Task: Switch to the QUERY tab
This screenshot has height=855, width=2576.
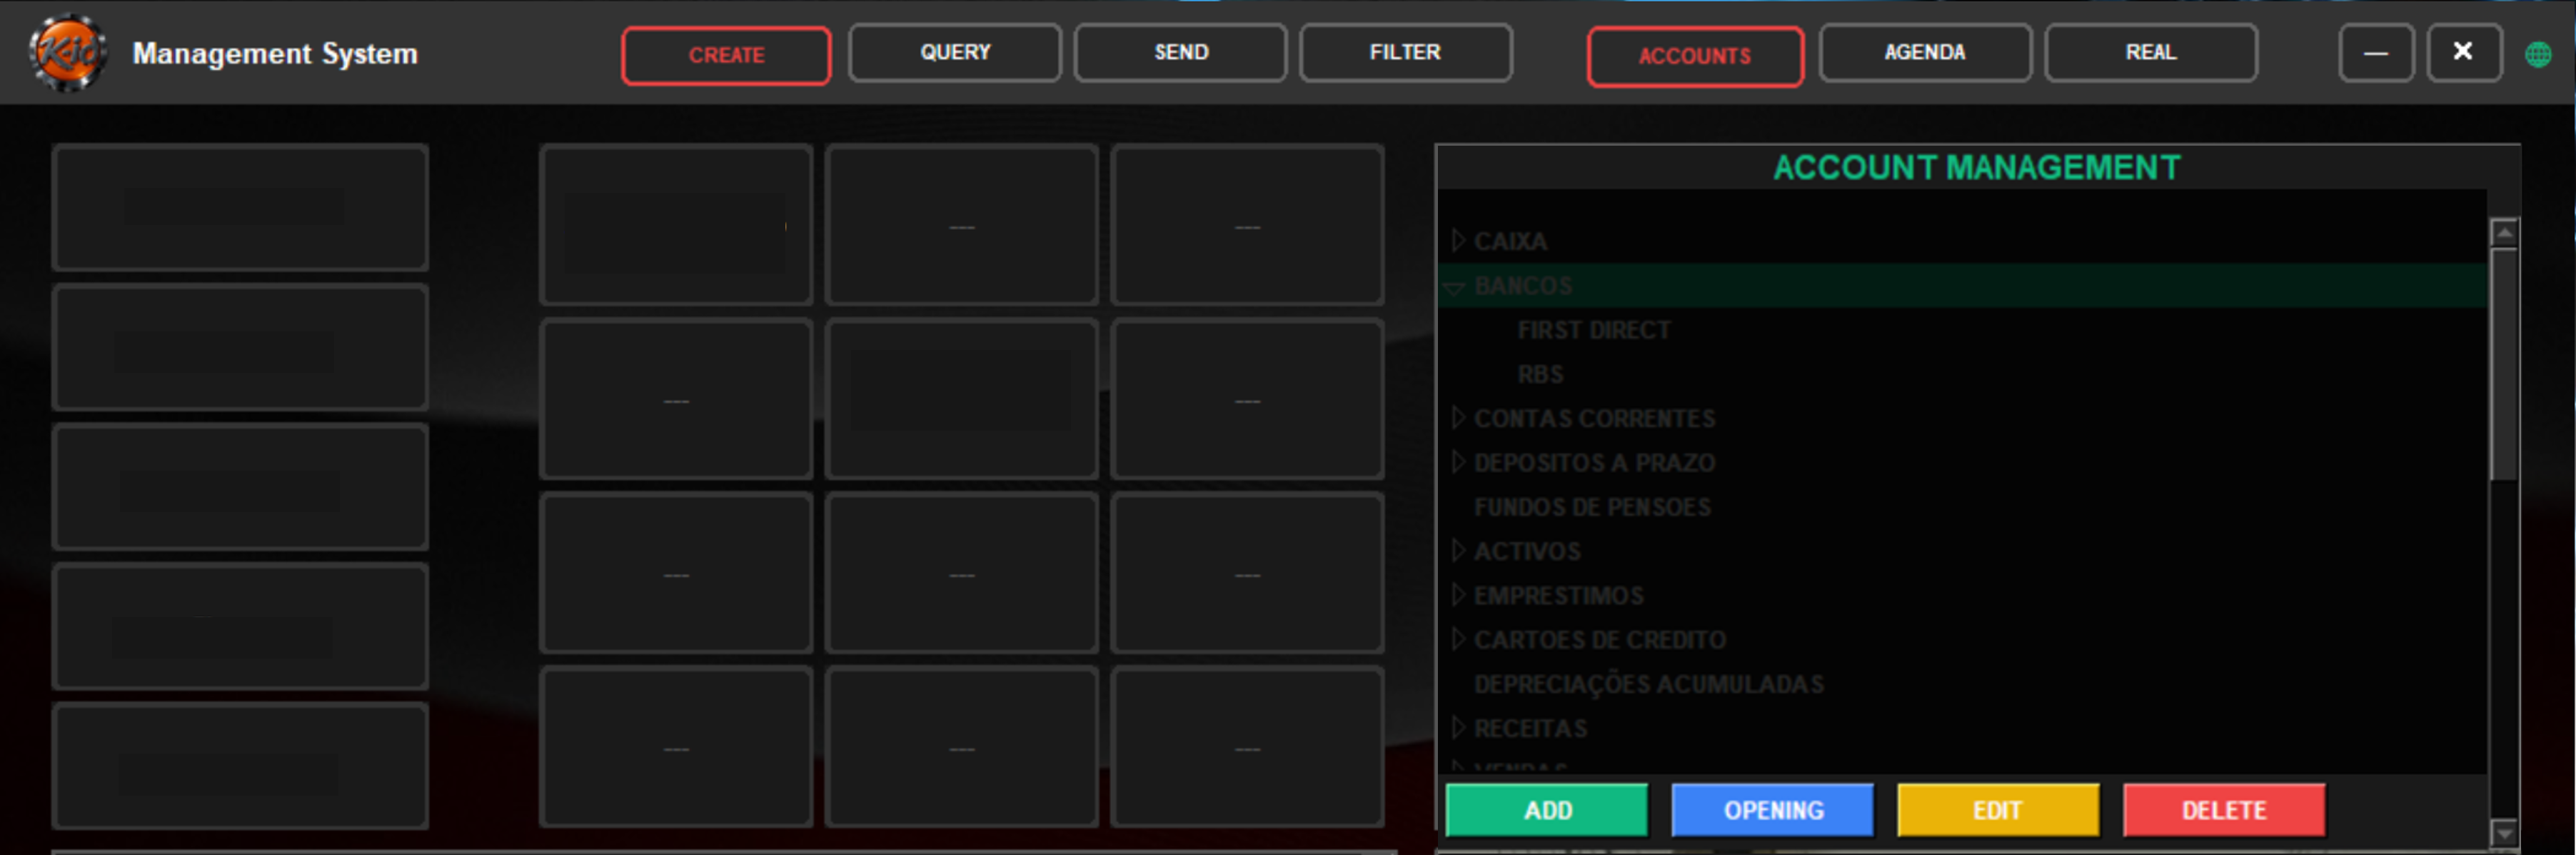Action: coord(955,52)
